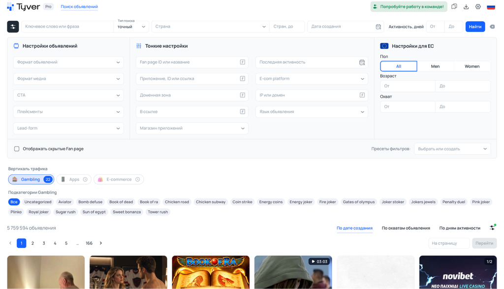The width and height of the screenshot is (504, 289).
Task: Expand the Формат объявлений dropdown
Action: click(x=68, y=63)
